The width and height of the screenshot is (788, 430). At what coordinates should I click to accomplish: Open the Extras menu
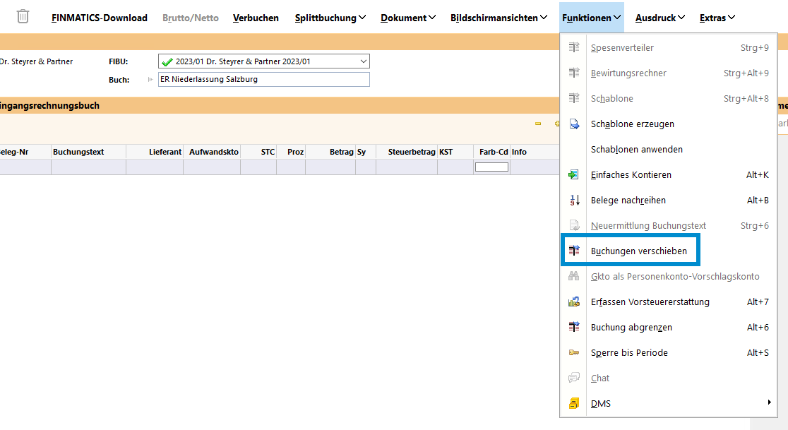pyautogui.click(x=717, y=18)
